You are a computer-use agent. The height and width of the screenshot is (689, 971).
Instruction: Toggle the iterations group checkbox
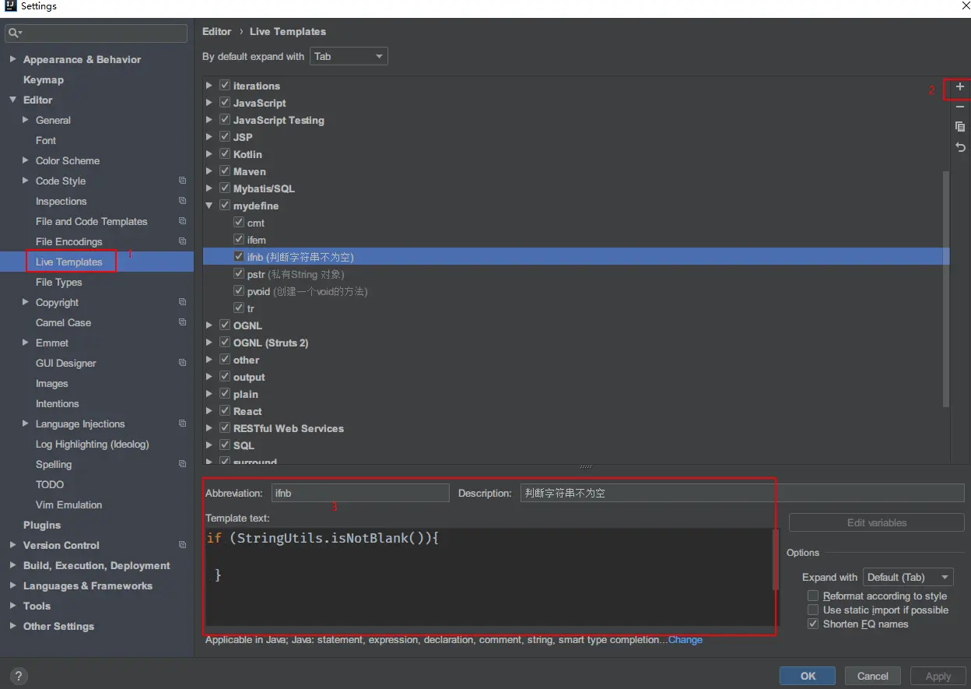(x=225, y=86)
